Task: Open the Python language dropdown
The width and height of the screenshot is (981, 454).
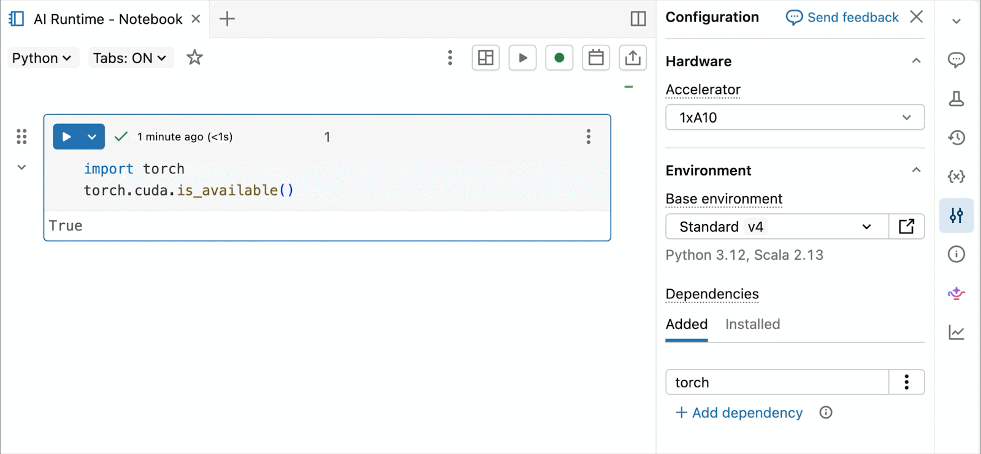Action: [x=42, y=58]
